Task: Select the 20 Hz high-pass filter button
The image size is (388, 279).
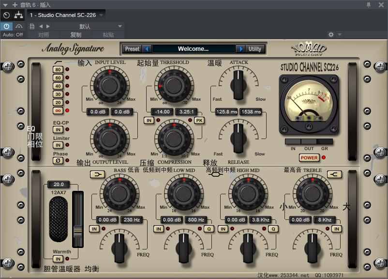Action: [58, 102]
